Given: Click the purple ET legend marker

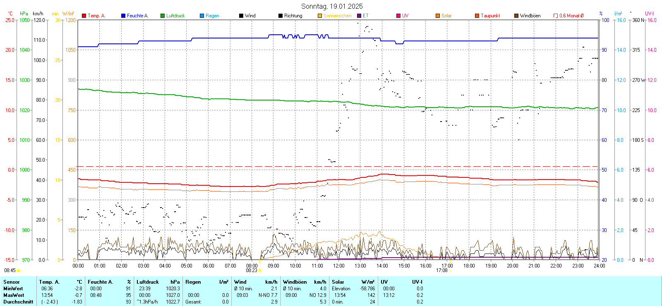Looking at the screenshot, I should pyautogui.click(x=359, y=16).
